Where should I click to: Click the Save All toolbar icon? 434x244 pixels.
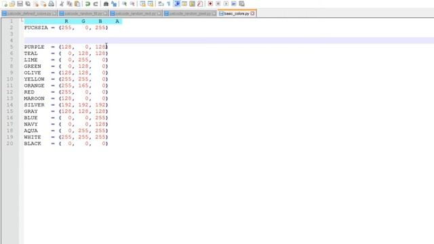tap(28, 4)
